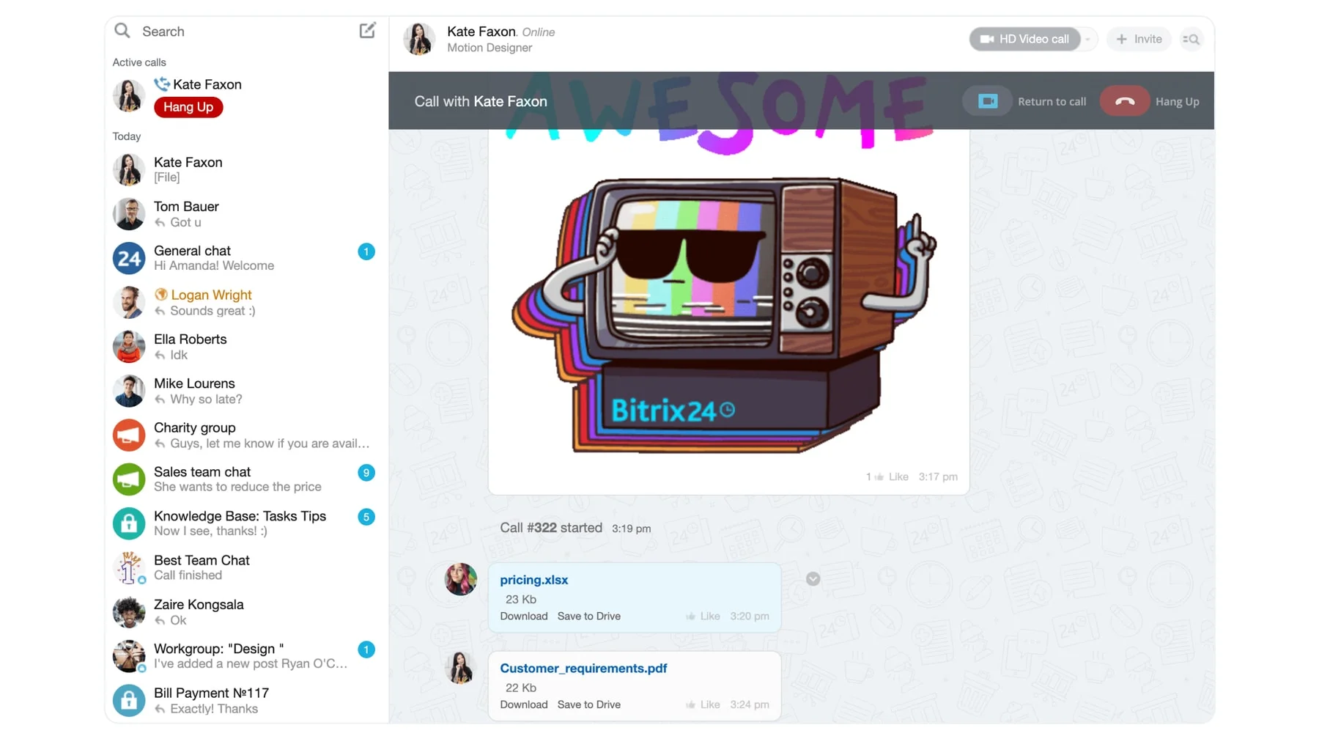Hang up using the red handset icon
1319x747 pixels.
[1125, 101]
